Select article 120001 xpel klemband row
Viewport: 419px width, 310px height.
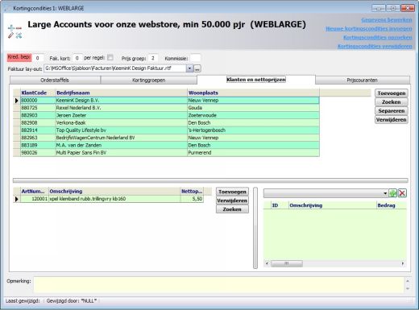tap(112, 199)
